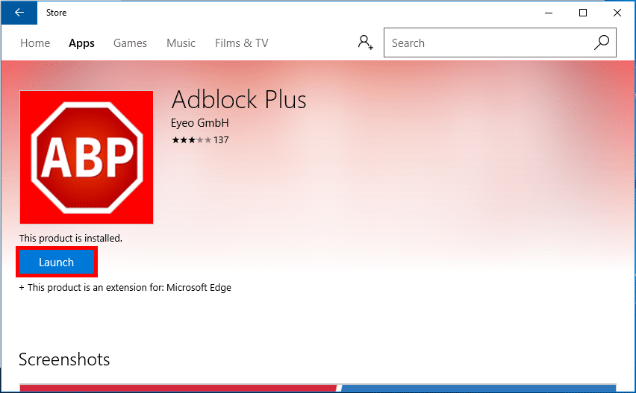Go back with the Store back arrow

19,13
